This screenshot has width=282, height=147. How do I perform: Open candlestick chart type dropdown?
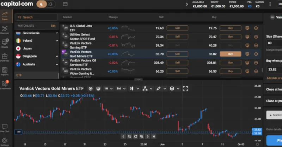click(x=134, y=88)
